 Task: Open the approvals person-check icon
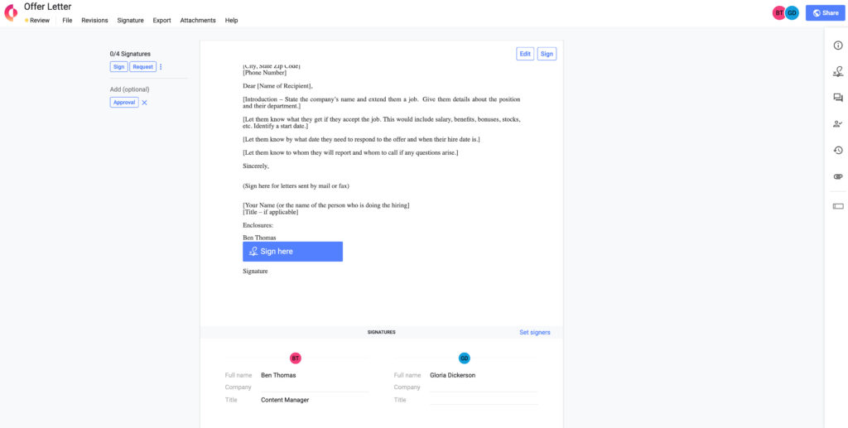838,123
